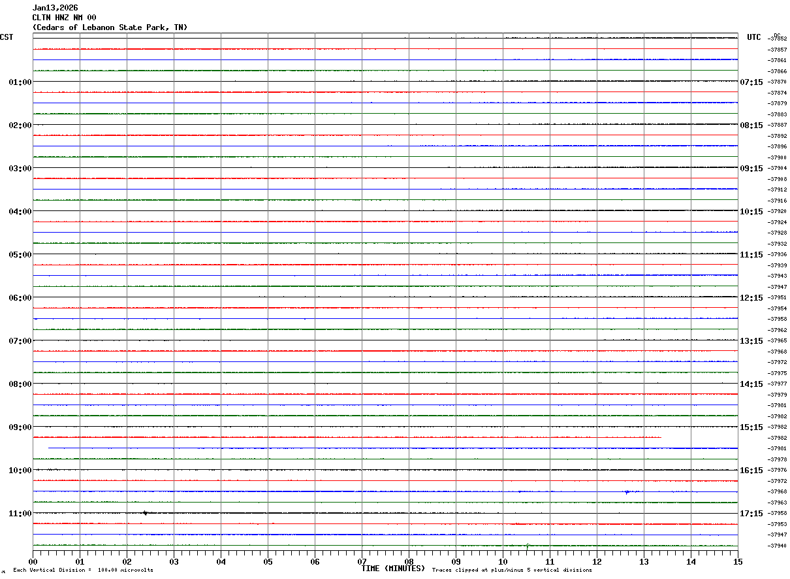
Task: Click the TIME (MINUTES) axis title
Action: click(x=393, y=569)
